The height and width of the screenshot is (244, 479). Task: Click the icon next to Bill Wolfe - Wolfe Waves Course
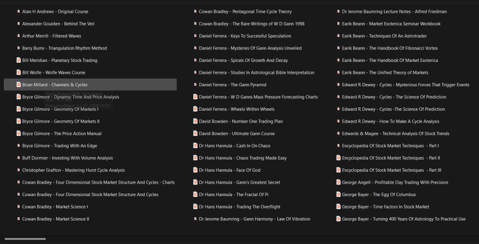pos(19,72)
